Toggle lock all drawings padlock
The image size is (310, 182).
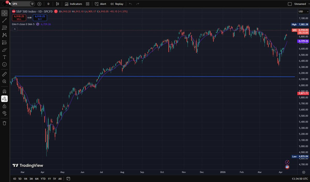point(4,106)
